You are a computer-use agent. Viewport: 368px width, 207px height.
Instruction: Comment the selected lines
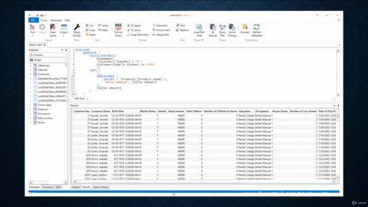point(160,25)
